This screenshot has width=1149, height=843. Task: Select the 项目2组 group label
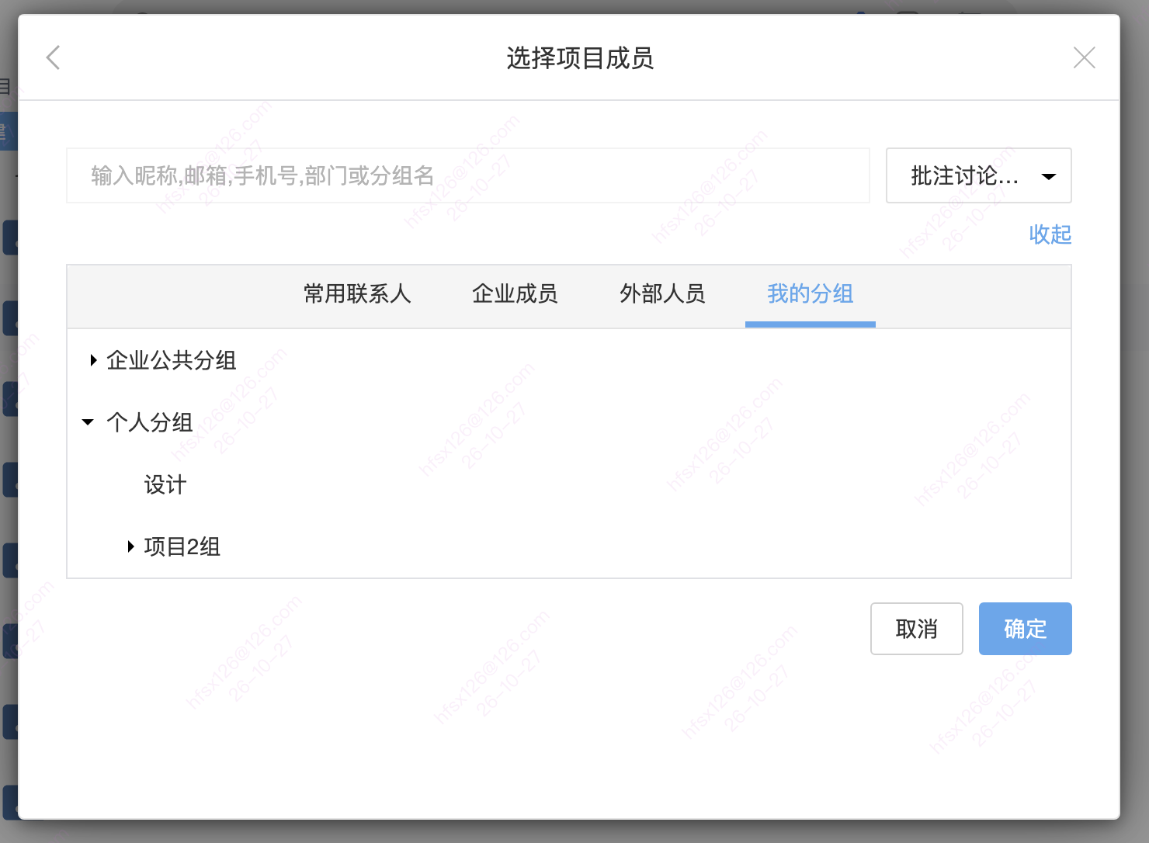coord(182,546)
